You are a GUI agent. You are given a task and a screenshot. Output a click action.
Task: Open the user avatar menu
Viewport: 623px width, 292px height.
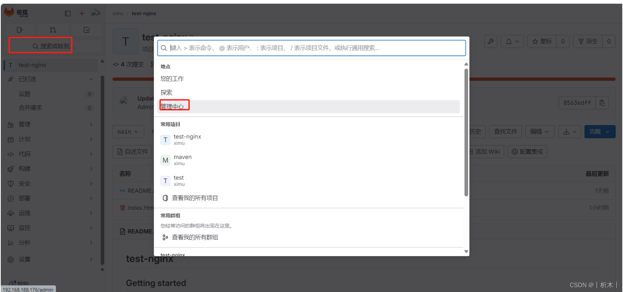click(x=96, y=13)
